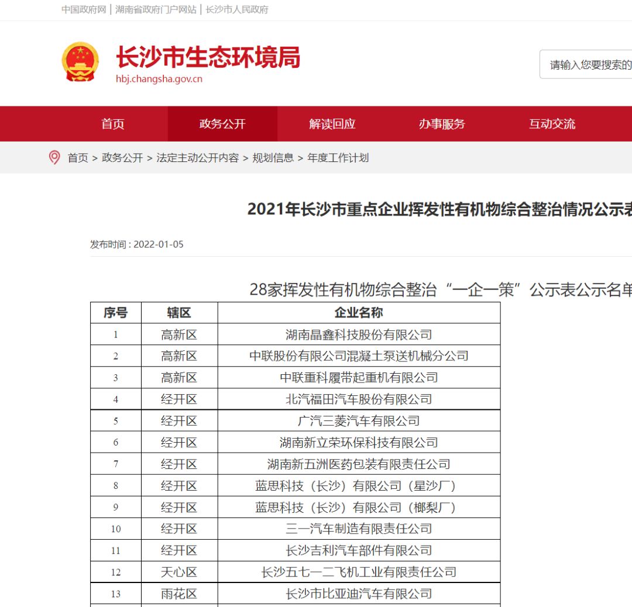Click the 企业名称 column header
632x607 pixels.
pos(359,312)
